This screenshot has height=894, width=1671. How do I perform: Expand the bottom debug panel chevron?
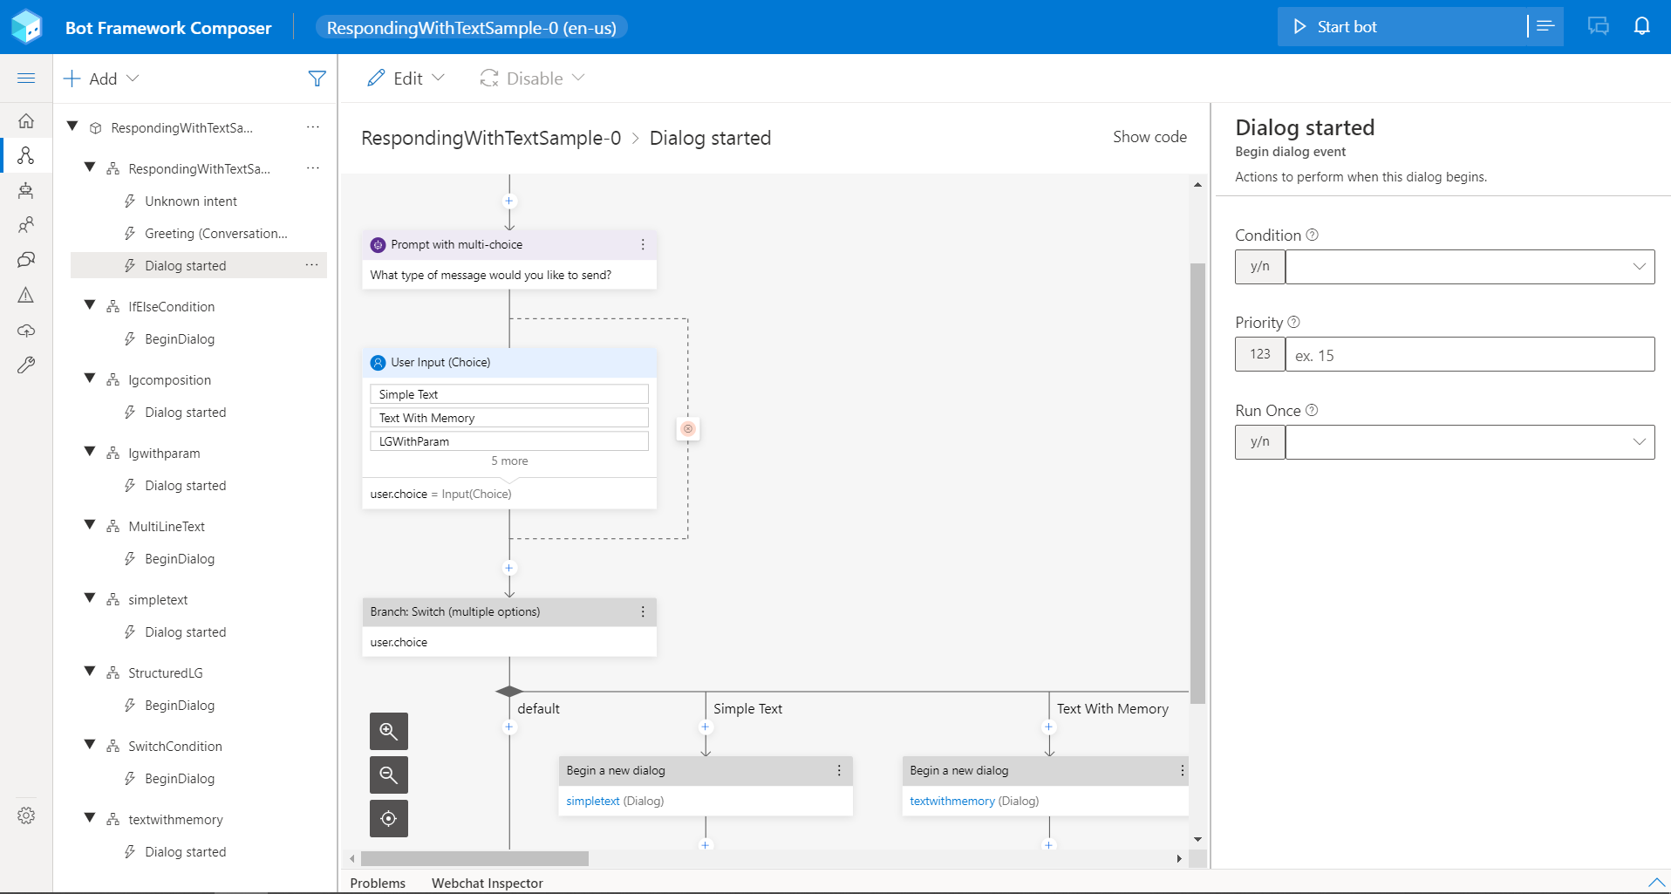point(1657,883)
